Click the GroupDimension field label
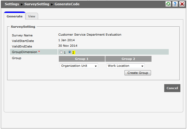 coord(24,52)
